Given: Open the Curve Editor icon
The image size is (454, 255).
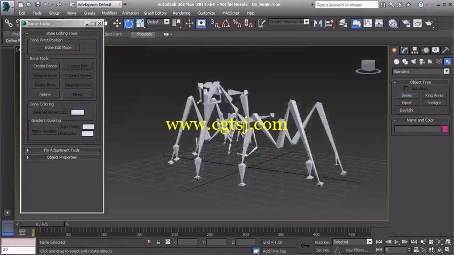Looking at the screenshot, I should tap(368, 23).
